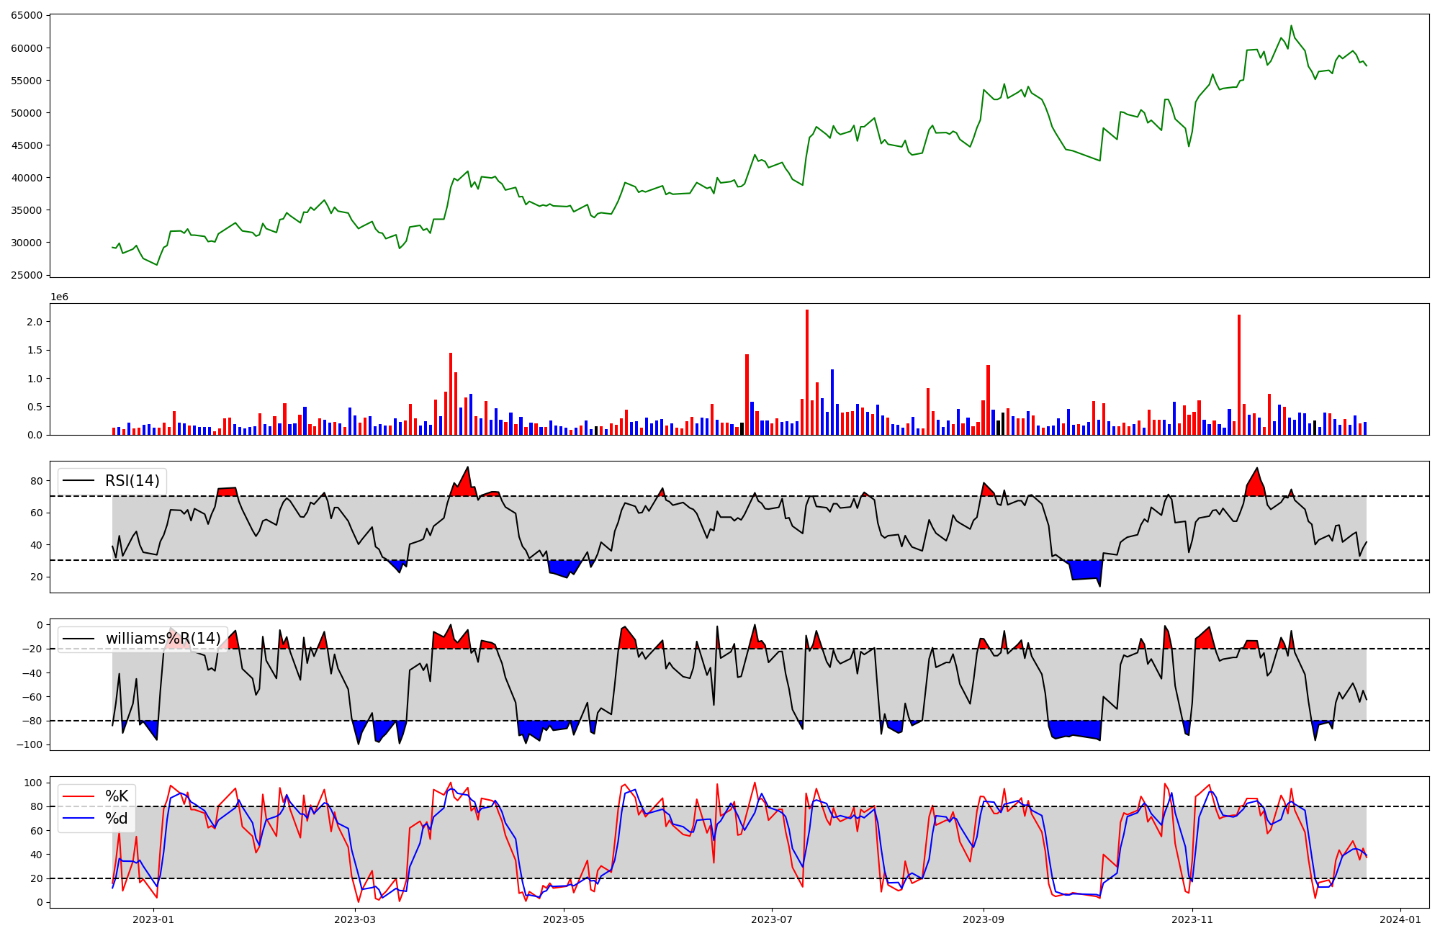Click the blue %d legend line swatch
This screenshot has width=1440, height=936.
78,819
